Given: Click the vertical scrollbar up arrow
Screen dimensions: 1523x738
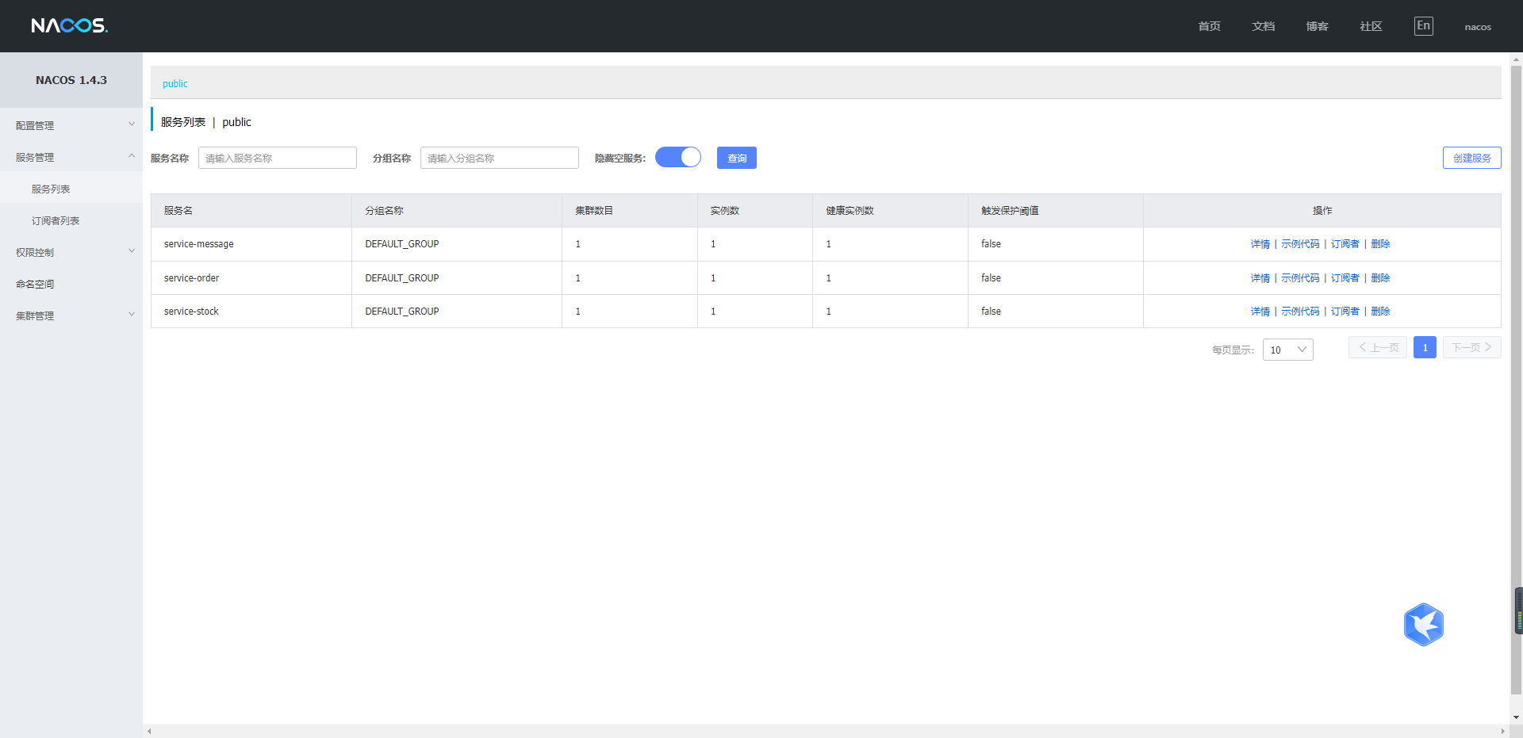Looking at the screenshot, I should point(1516,59).
